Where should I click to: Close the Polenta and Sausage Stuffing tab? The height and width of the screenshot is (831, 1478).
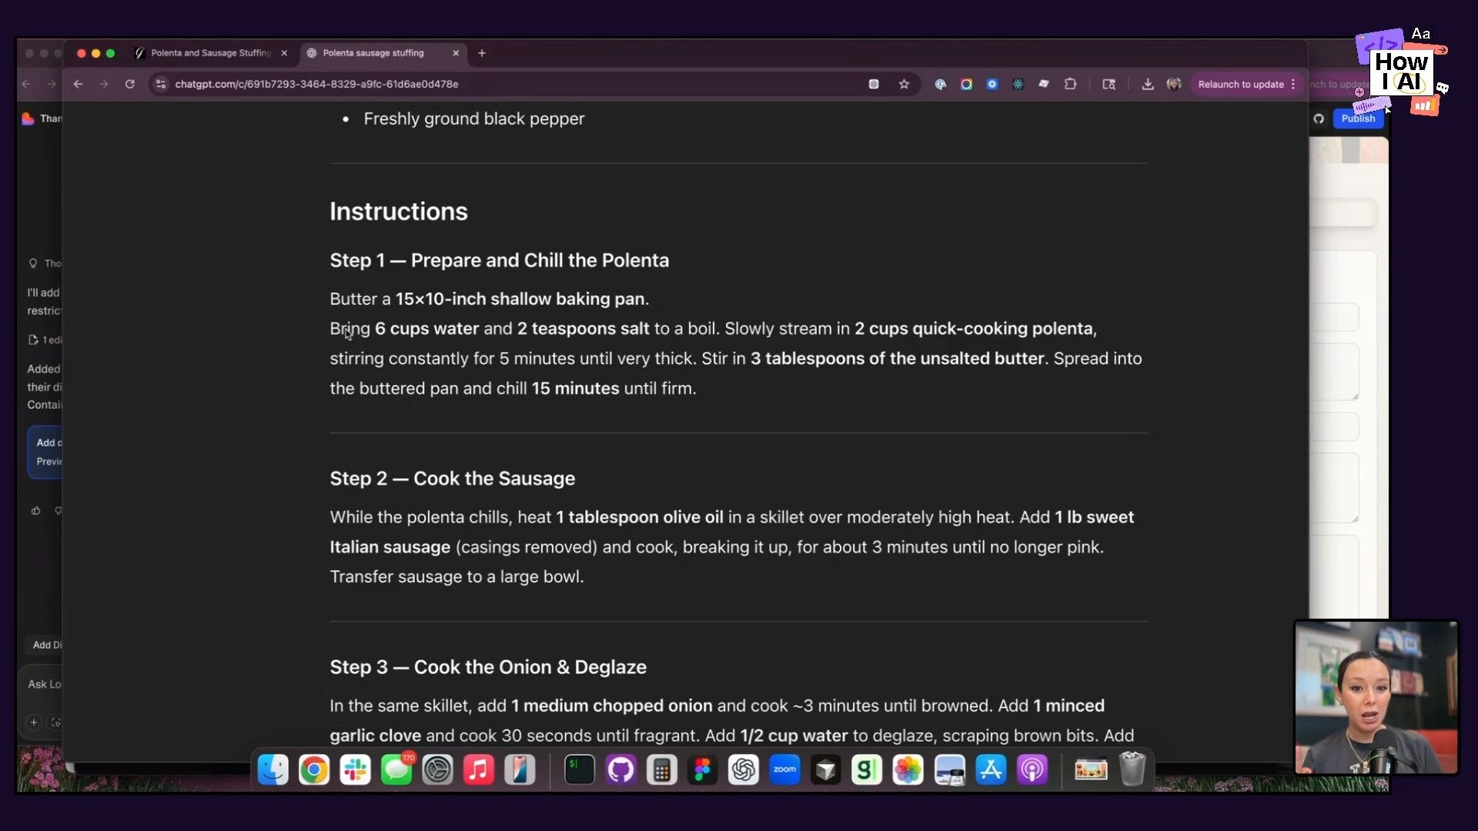[284, 53]
